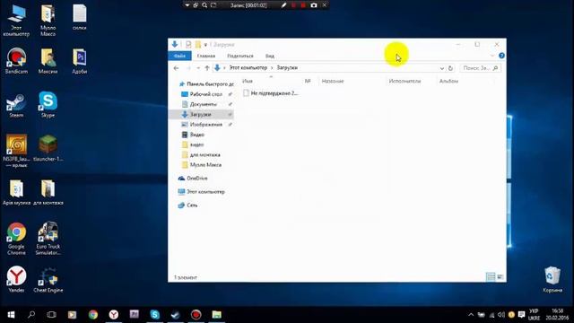
Task: Open the tlauncher desktop icon
Action: (x=48, y=148)
